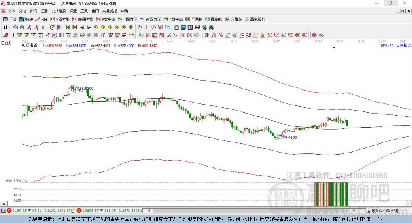Open the P四方形 tool

click(60, 19)
